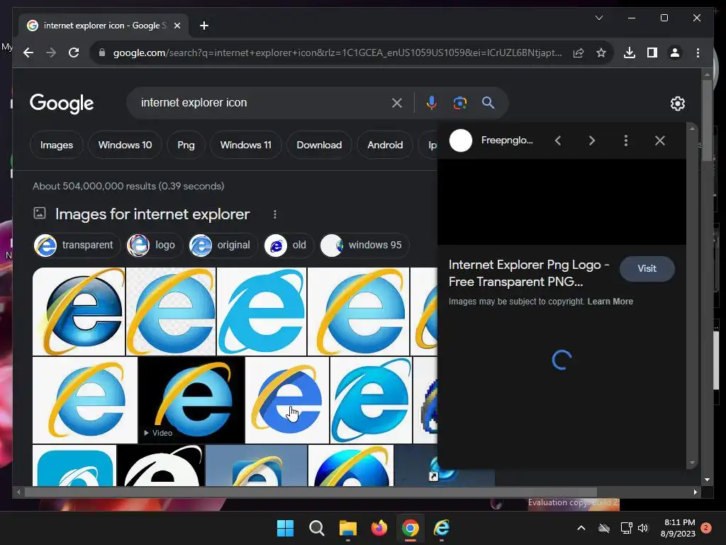Screen dimensions: 726x545
Task: Close the 'internet explorer icon' tab
Action: (x=177, y=26)
